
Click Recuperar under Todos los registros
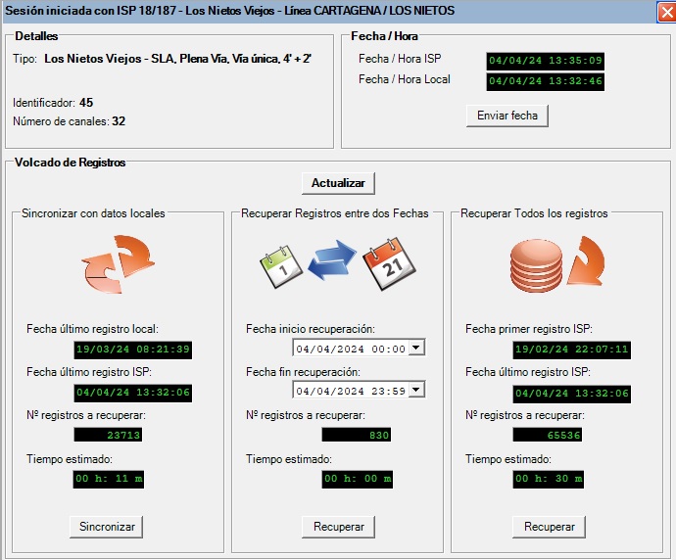click(550, 527)
